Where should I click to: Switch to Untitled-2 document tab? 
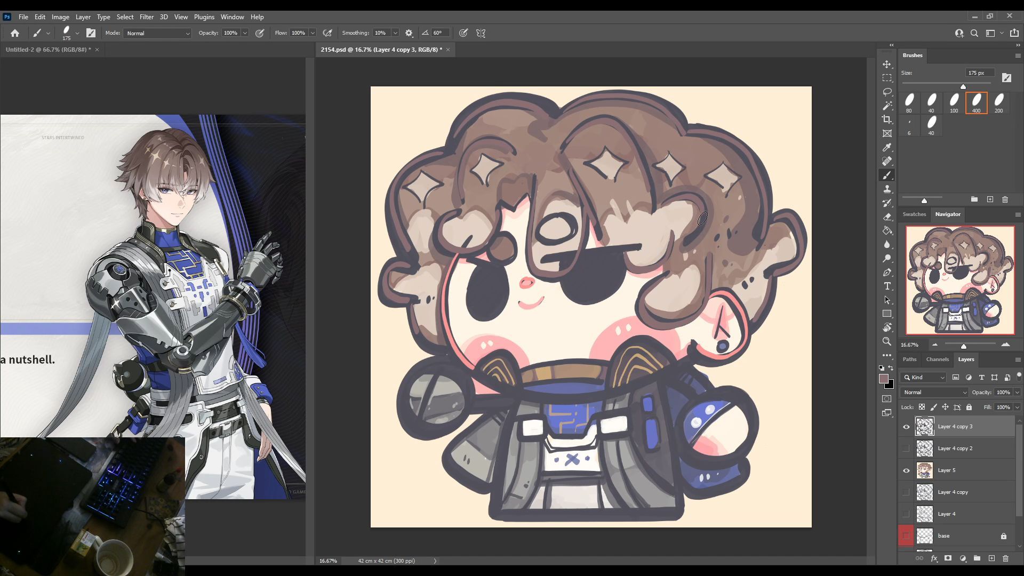(x=48, y=50)
